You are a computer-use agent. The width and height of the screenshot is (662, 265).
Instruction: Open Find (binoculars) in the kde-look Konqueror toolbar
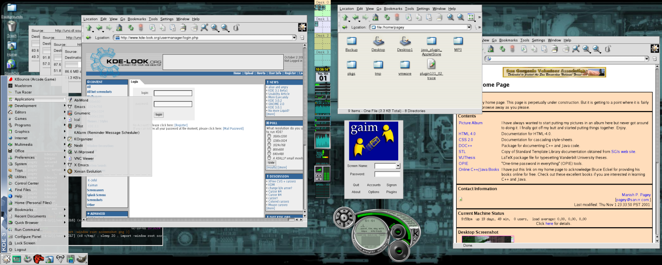[x=204, y=27]
